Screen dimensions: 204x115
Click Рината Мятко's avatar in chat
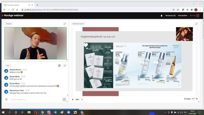(6, 71)
